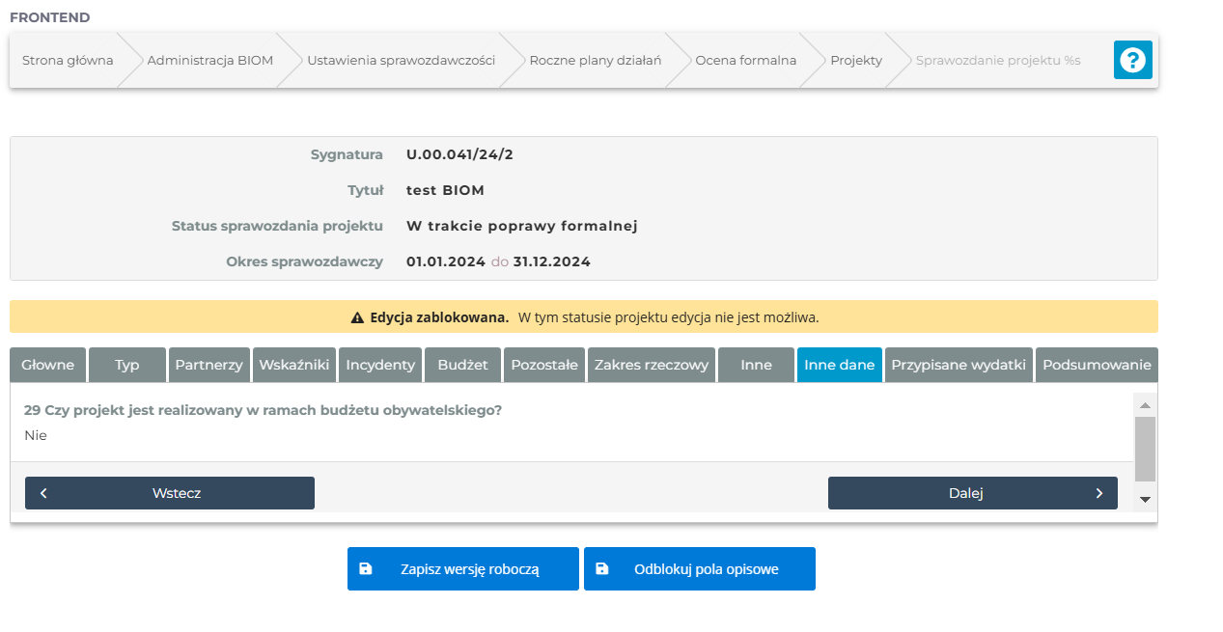The height and width of the screenshot is (632, 1223).
Task: Click the vertical scrollbar thumb in the panel
Action: click(x=1145, y=449)
